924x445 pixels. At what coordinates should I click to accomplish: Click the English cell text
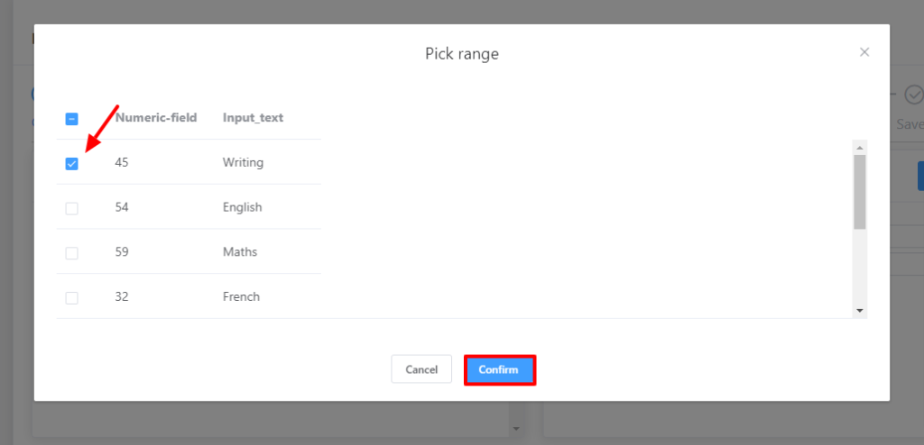point(242,207)
